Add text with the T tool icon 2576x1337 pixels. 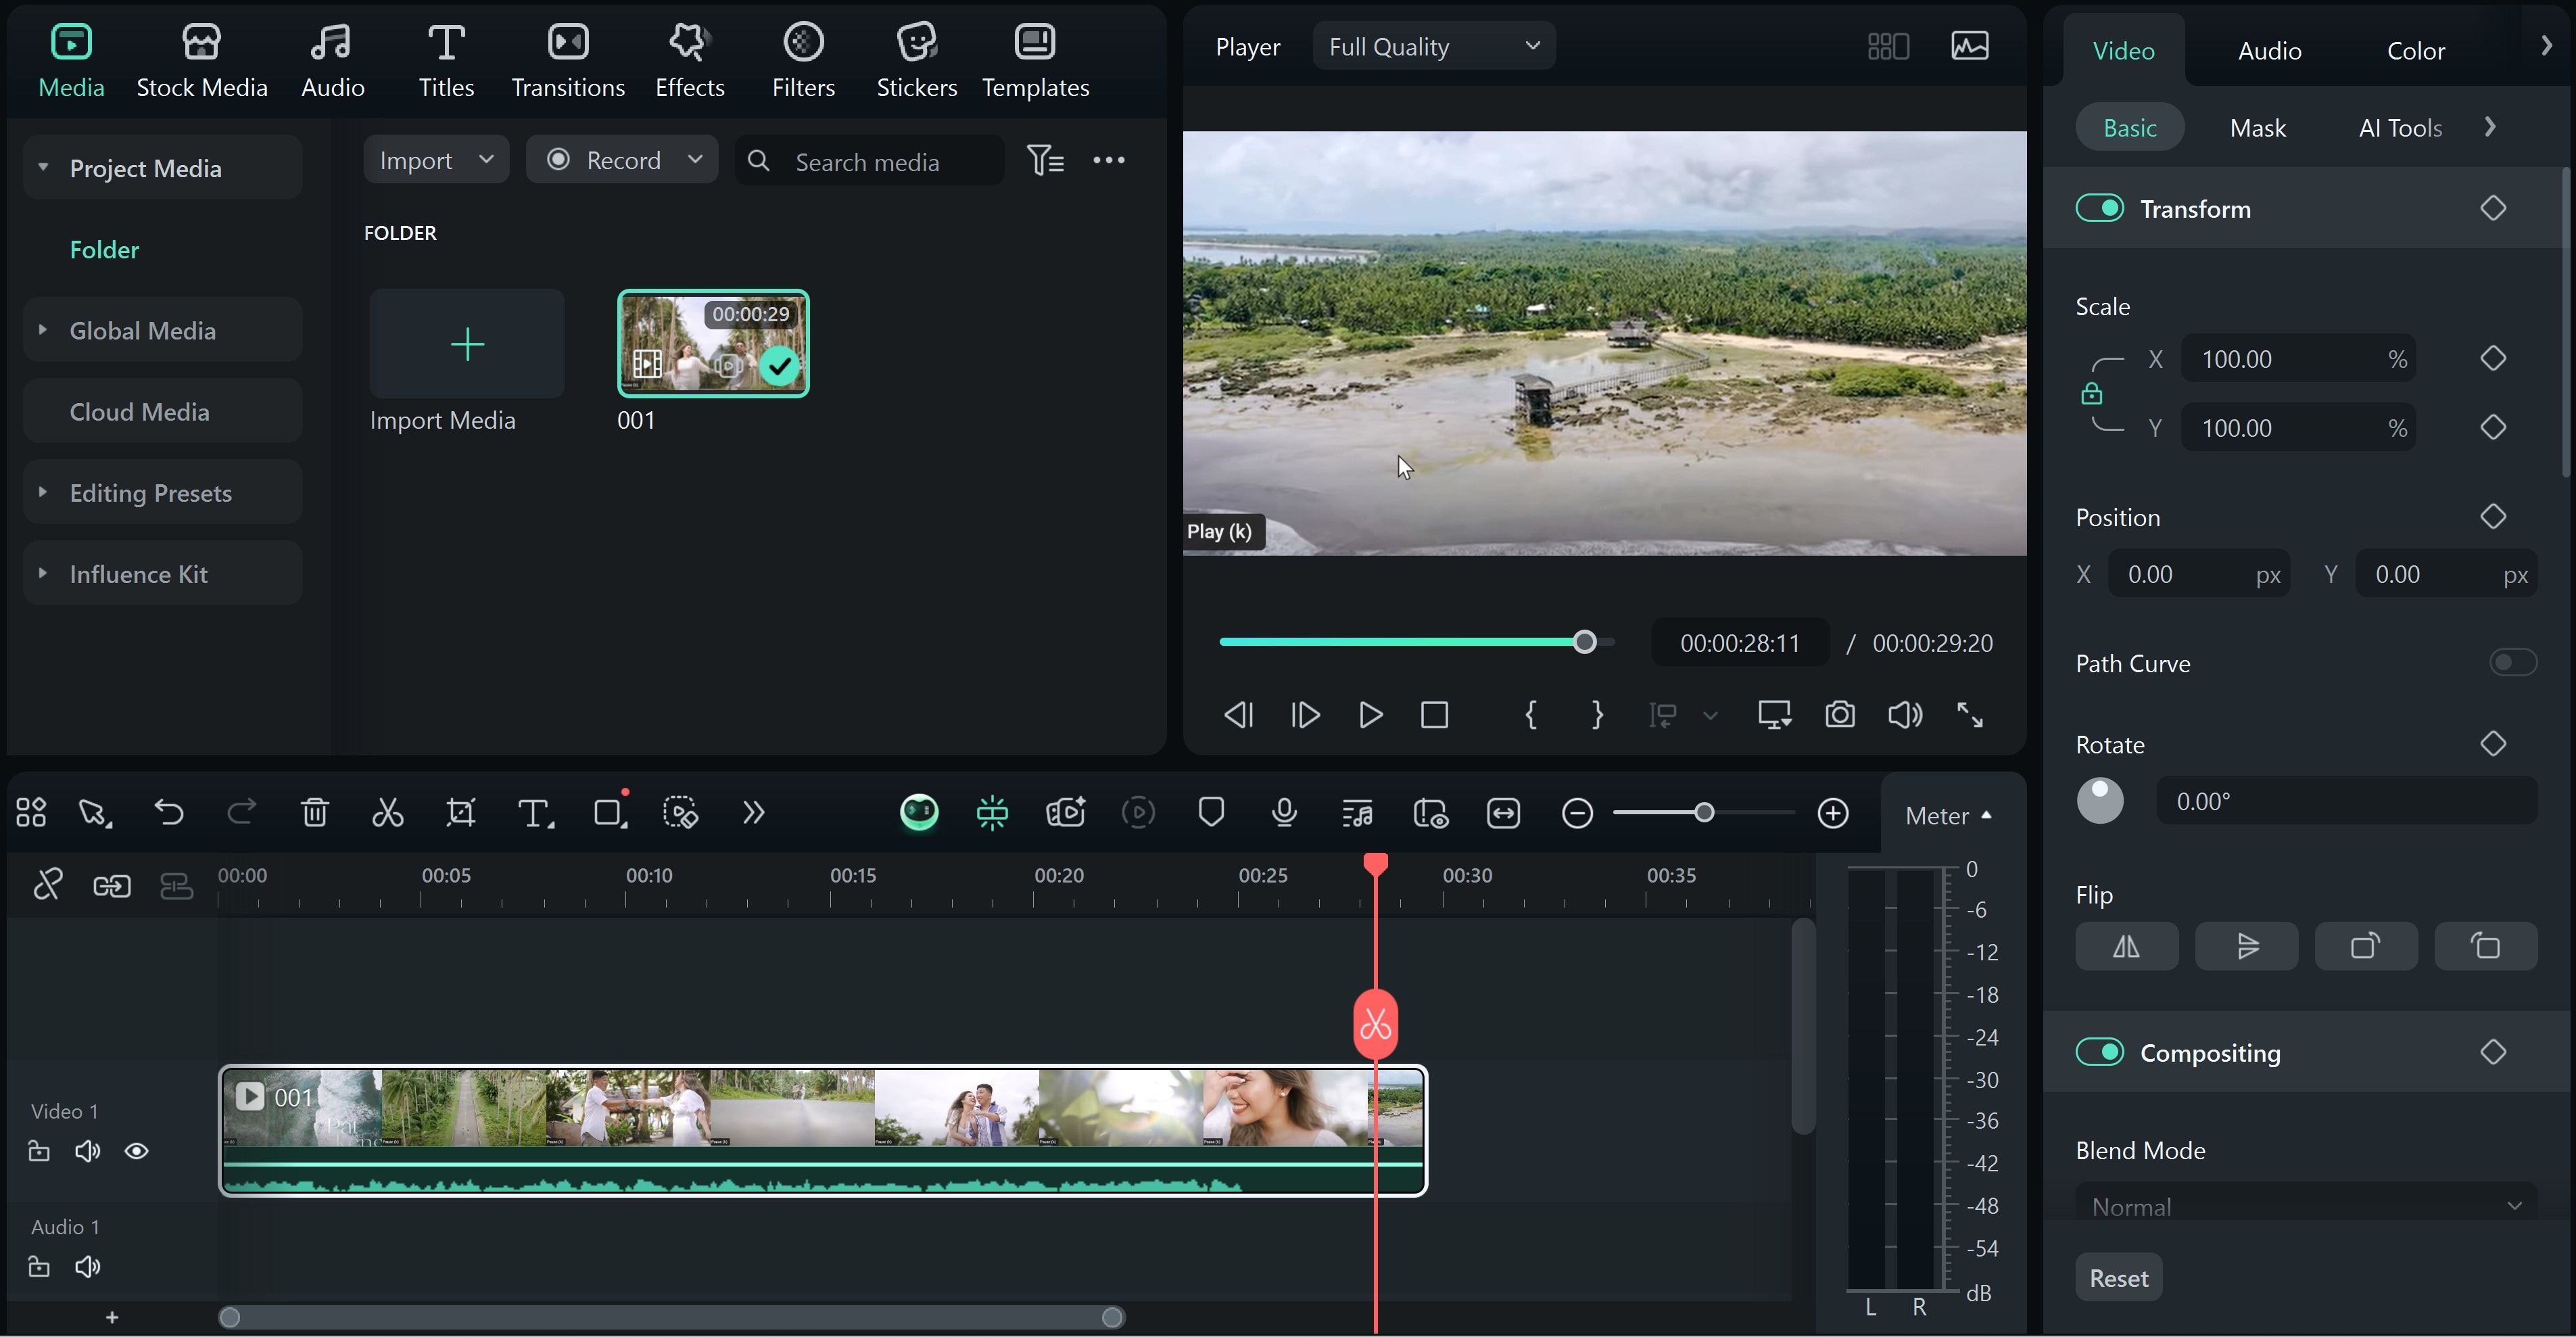[x=535, y=813]
